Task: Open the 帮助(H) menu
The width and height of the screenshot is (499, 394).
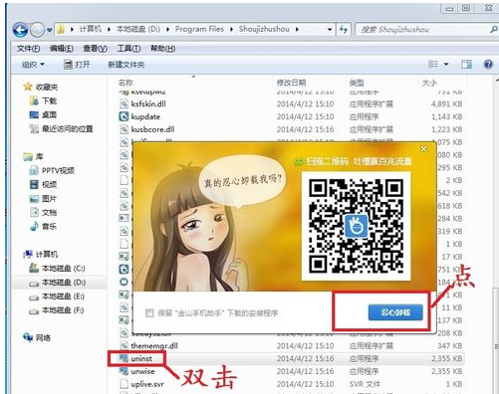Action: (x=162, y=49)
